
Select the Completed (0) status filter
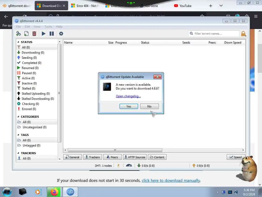point(31,63)
